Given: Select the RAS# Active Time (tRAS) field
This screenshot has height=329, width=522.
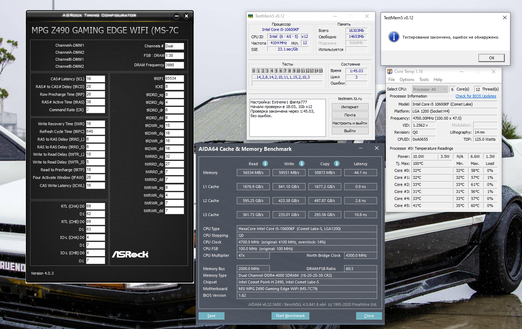Looking at the screenshot, I should tap(95, 102).
